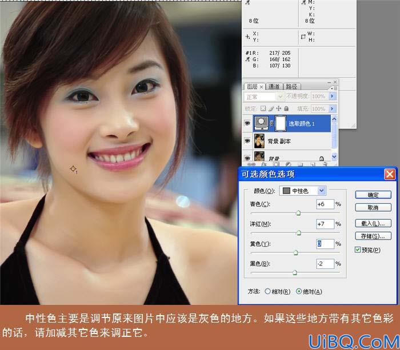
Task: Click the 洋红(M) slider handle
Action: click(x=299, y=233)
